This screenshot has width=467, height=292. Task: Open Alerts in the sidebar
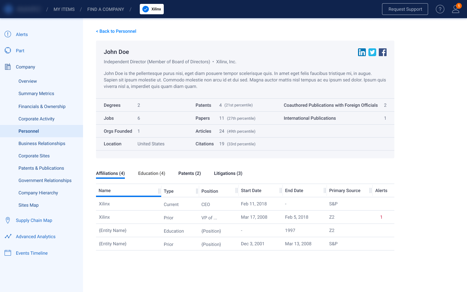coord(22,34)
